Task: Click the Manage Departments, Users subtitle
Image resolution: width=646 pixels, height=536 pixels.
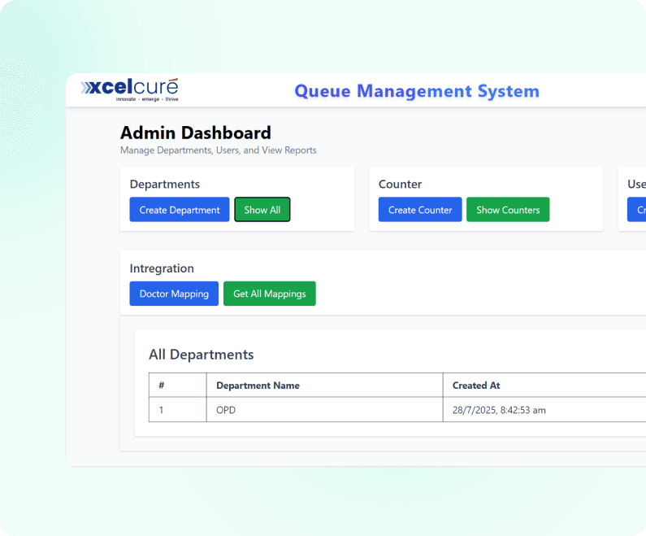Action: pyautogui.click(x=219, y=150)
